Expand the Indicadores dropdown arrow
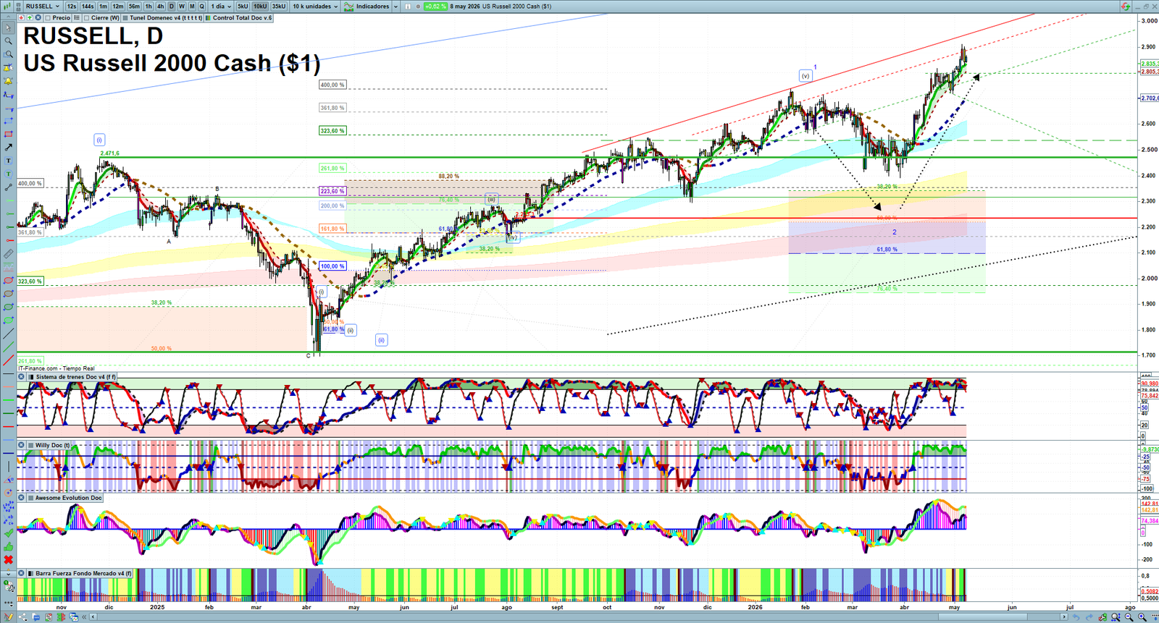The height and width of the screenshot is (623, 1159). (394, 6)
